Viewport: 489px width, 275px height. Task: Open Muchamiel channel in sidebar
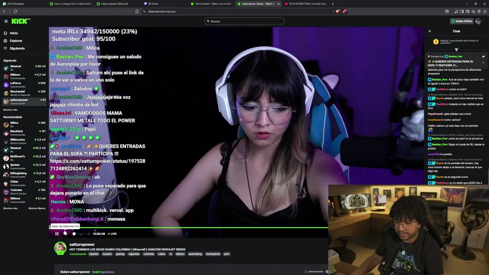tap(24, 93)
